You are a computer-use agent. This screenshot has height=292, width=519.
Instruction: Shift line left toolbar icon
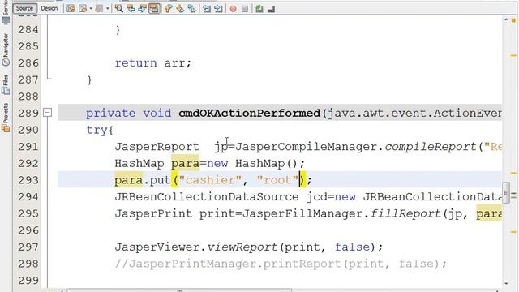pos(207,9)
